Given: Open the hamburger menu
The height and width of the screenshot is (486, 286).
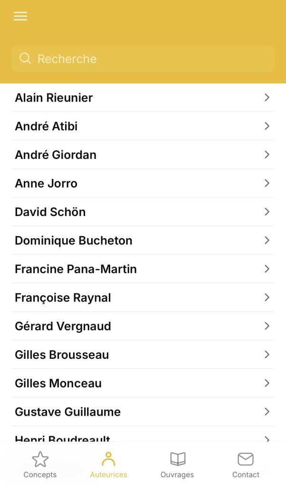Looking at the screenshot, I should click(x=20, y=16).
